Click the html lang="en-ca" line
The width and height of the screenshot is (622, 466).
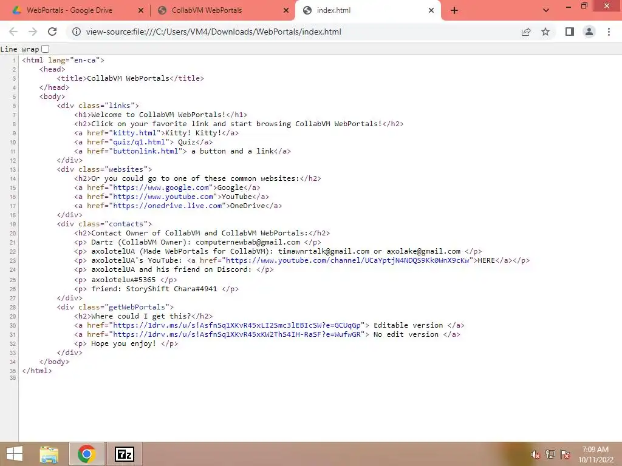pyautogui.click(x=63, y=60)
